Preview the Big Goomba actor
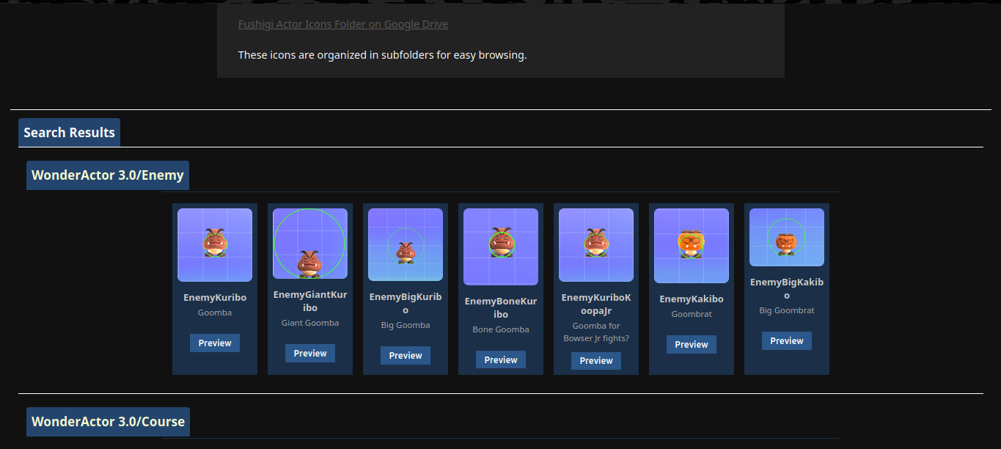This screenshot has height=449, width=1001. coord(406,356)
